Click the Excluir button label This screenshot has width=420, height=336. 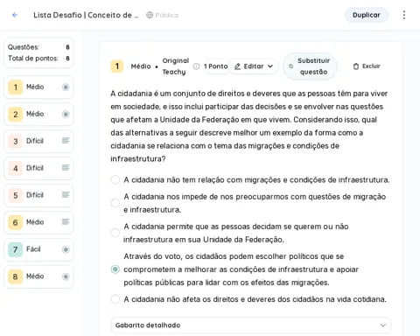tap(371, 66)
